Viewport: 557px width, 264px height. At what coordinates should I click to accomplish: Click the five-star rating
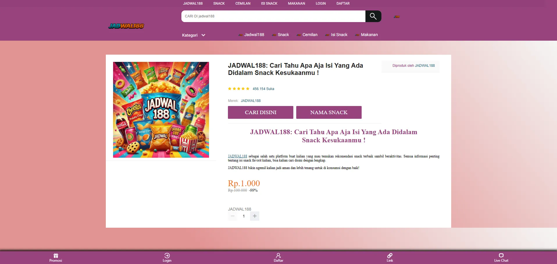(x=238, y=89)
